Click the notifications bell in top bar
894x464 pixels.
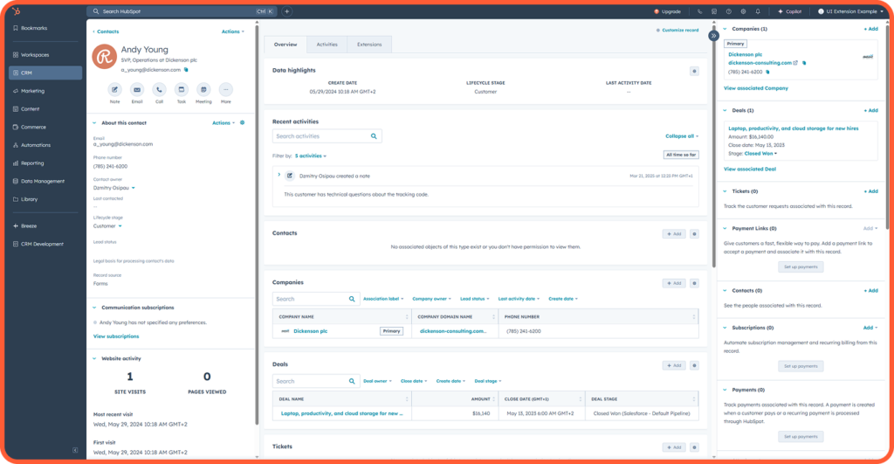(758, 11)
